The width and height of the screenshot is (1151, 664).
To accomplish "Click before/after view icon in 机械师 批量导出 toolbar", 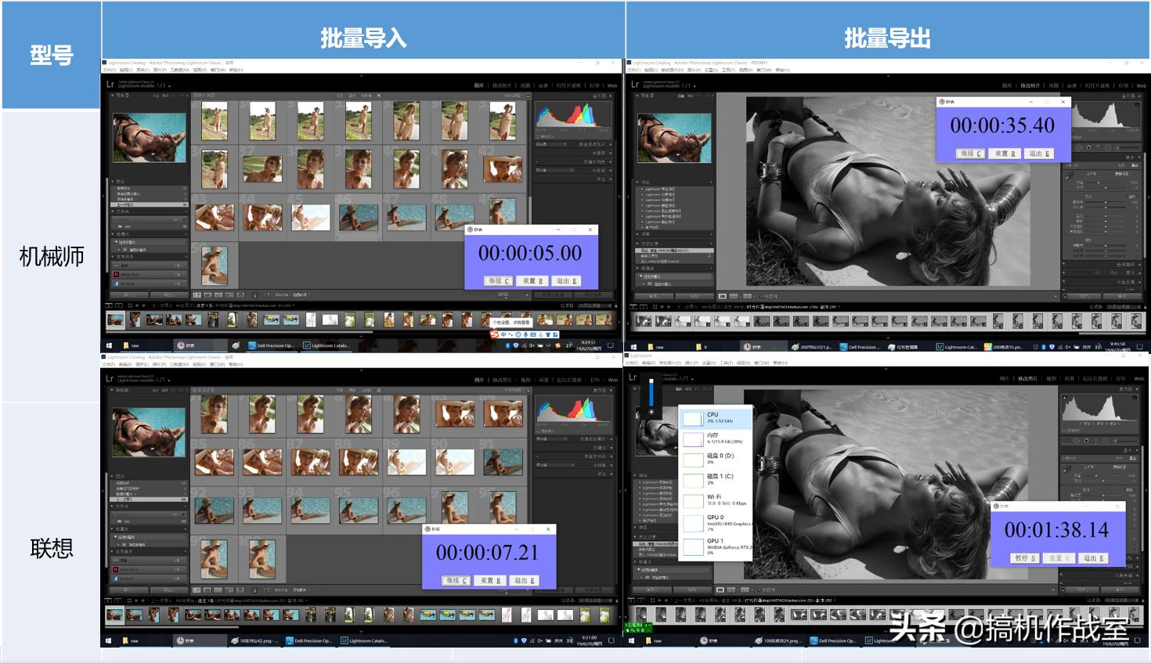I will 733,297.
